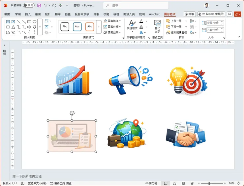The image size is (244, 186).
Task: Open the Animations (動畫) tab
Action: (68, 14)
